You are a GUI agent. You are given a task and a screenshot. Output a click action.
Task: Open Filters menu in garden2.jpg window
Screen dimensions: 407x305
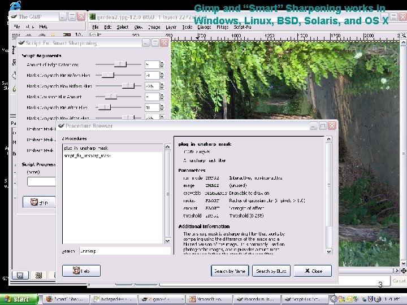[223, 27]
